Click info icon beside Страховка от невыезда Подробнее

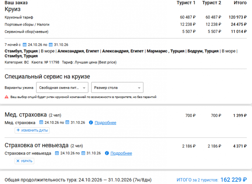tap(107, 153)
